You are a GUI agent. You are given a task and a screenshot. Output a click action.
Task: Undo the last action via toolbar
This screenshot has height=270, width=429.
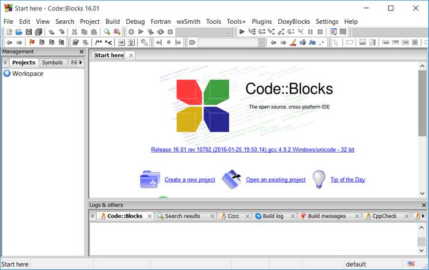coord(51,32)
